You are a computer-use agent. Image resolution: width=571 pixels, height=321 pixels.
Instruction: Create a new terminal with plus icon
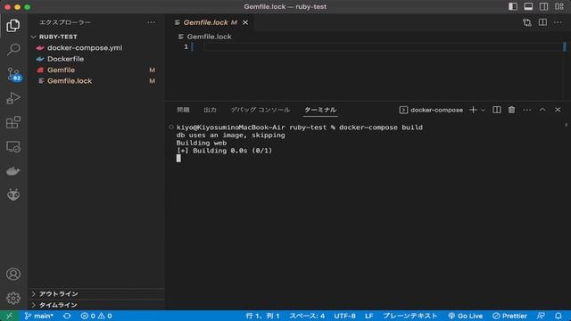click(x=473, y=110)
